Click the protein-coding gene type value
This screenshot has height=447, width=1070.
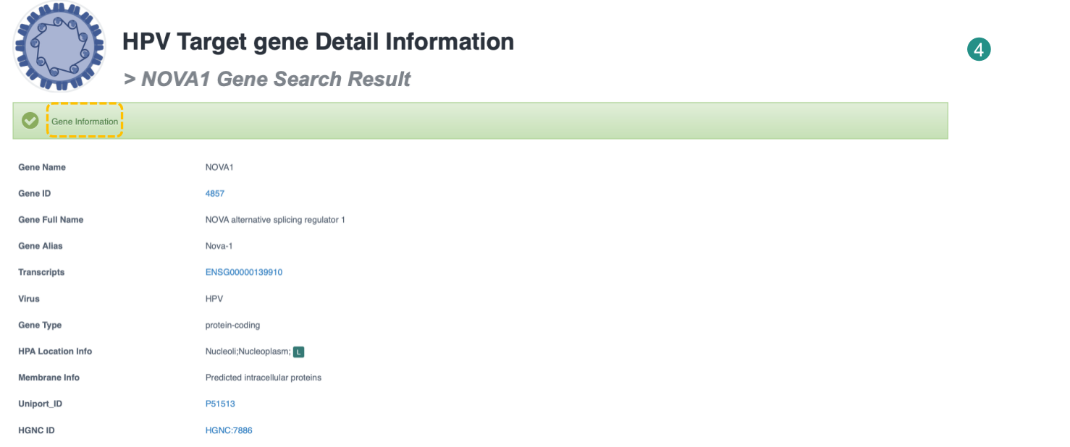point(232,325)
